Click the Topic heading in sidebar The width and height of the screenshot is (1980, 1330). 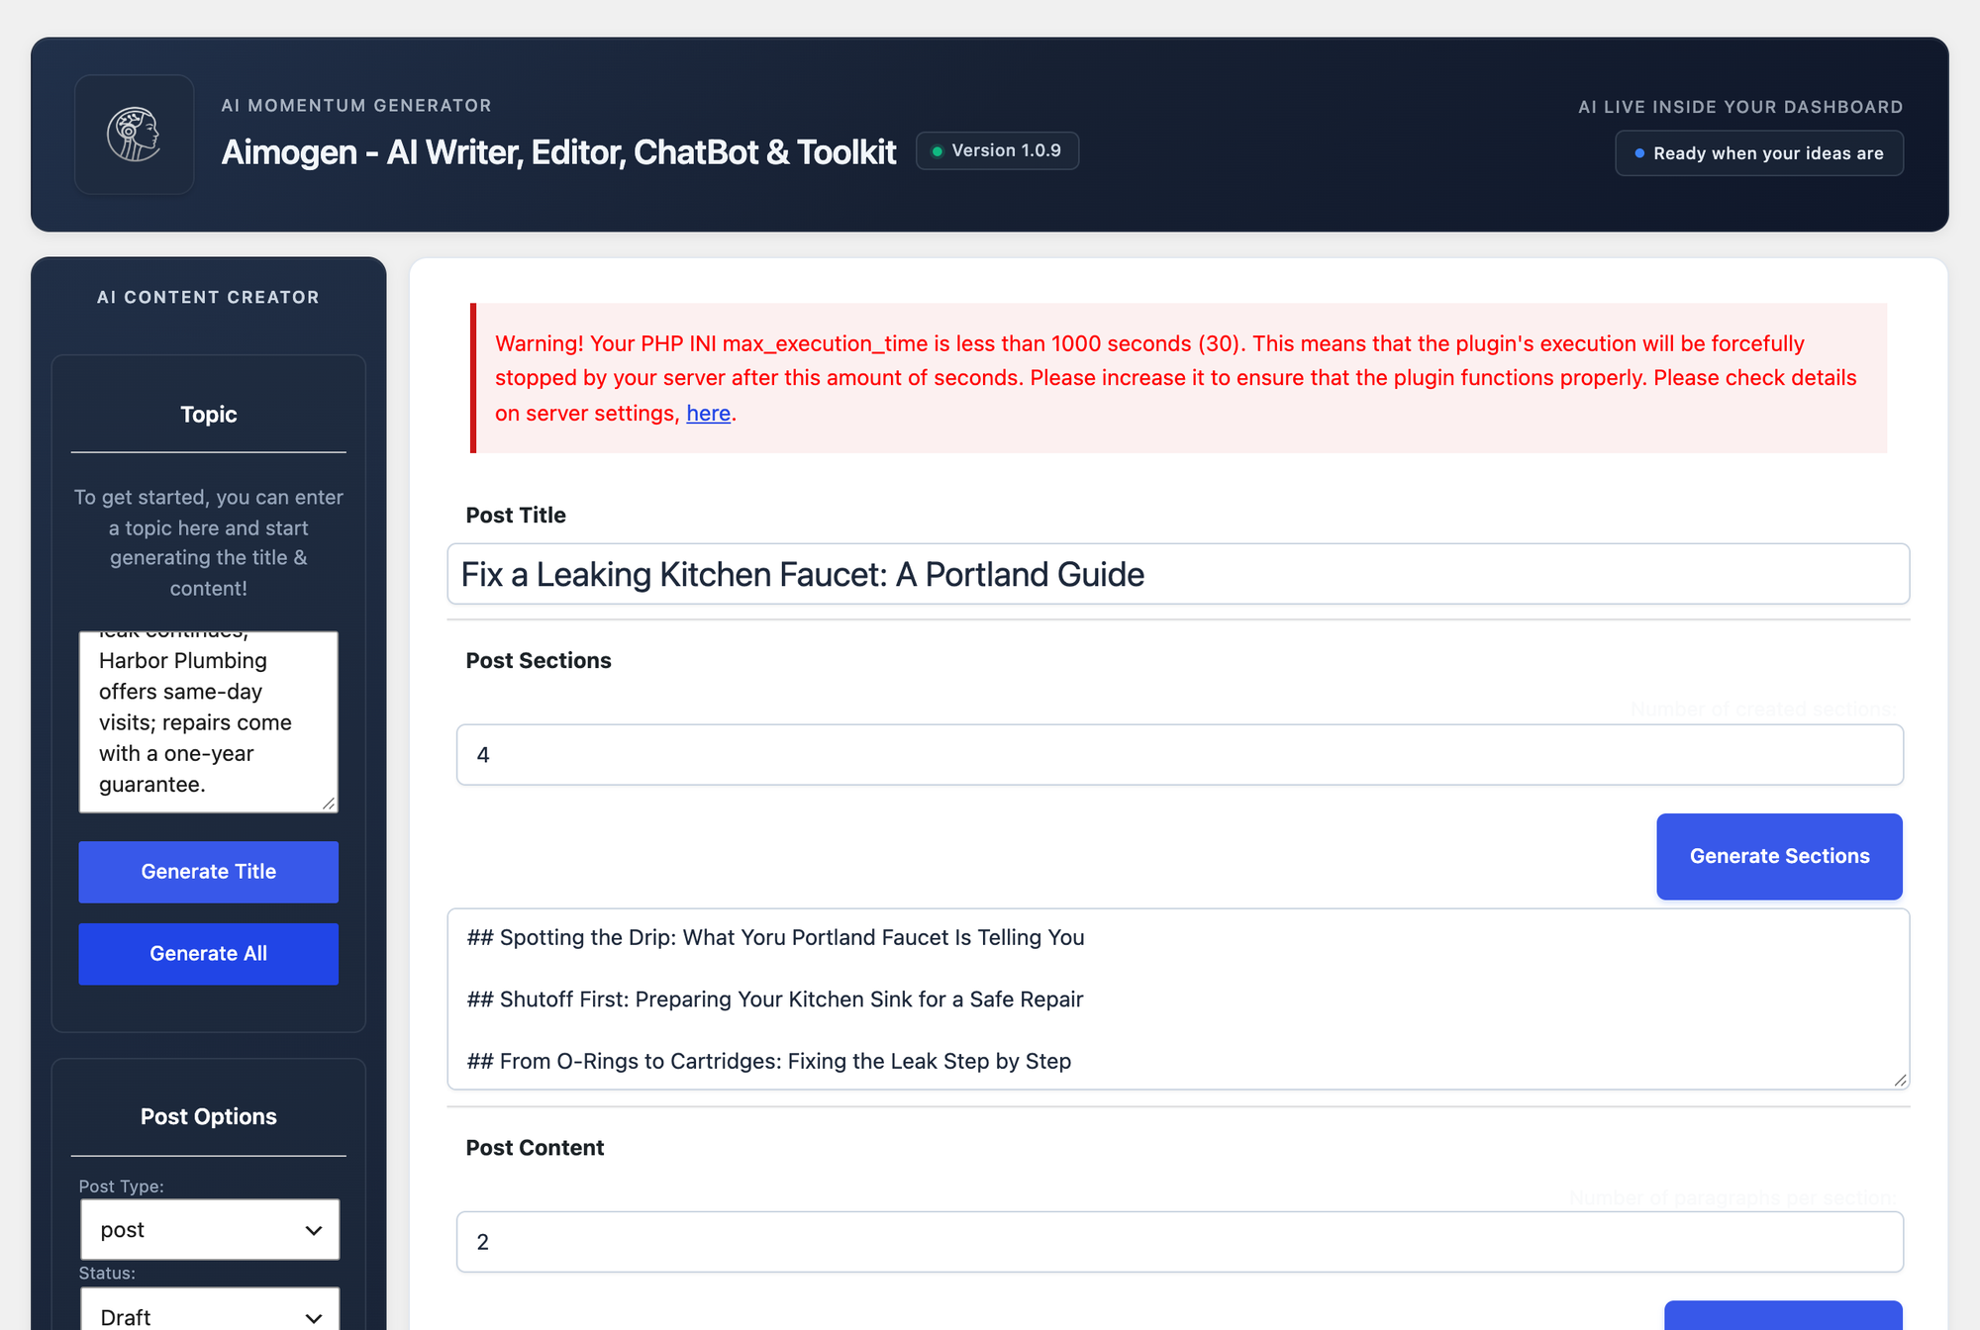209,415
